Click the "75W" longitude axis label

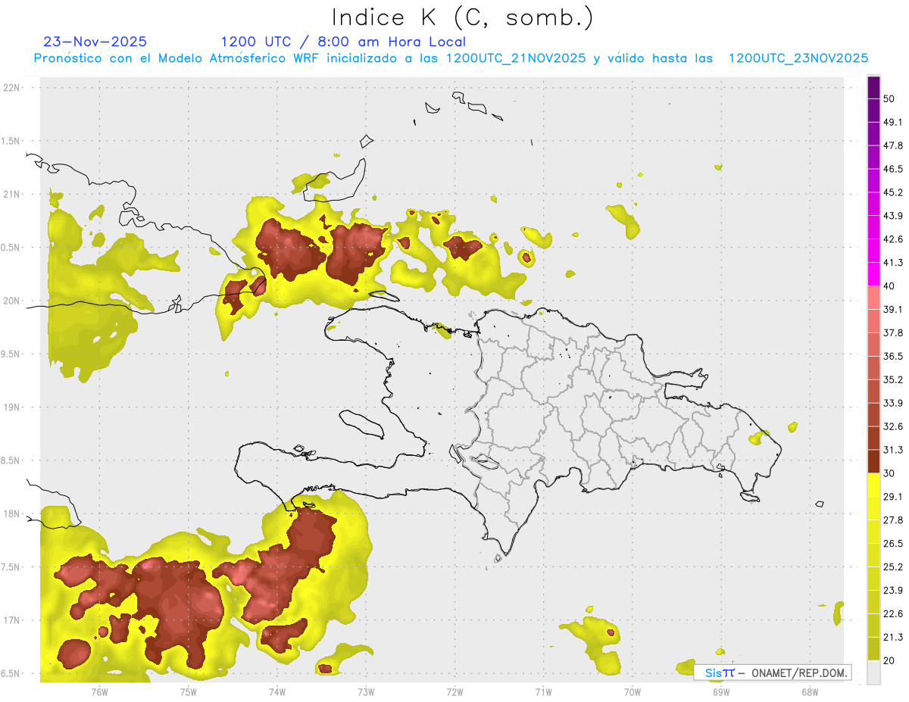click(188, 691)
